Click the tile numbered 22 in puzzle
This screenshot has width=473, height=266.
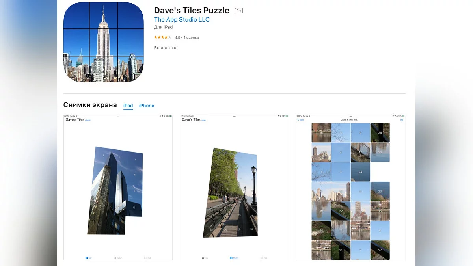click(341, 211)
